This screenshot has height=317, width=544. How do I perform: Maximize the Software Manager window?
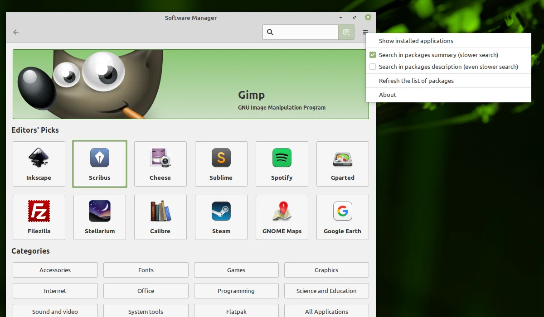(x=354, y=18)
